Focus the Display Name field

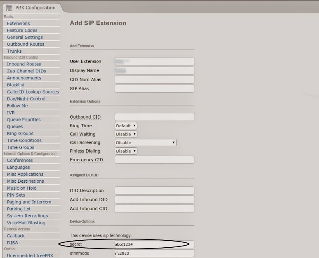pos(154,70)
